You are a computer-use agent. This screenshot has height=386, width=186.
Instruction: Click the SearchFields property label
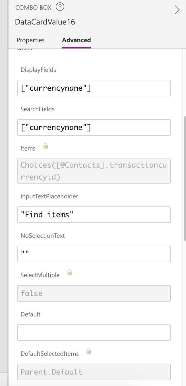37,109
